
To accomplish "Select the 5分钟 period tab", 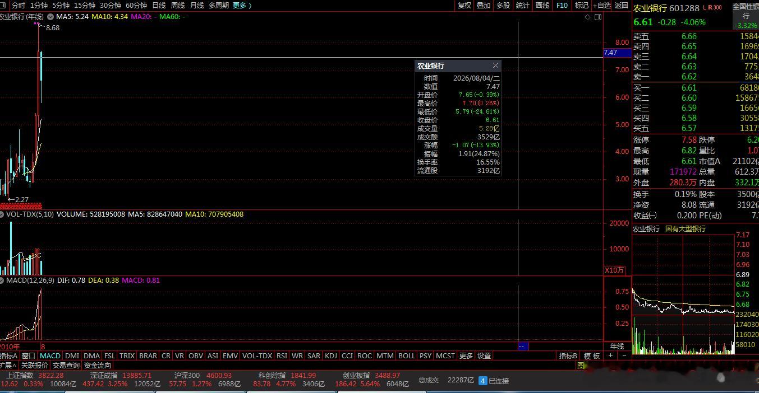I will [x=61, y=5].
